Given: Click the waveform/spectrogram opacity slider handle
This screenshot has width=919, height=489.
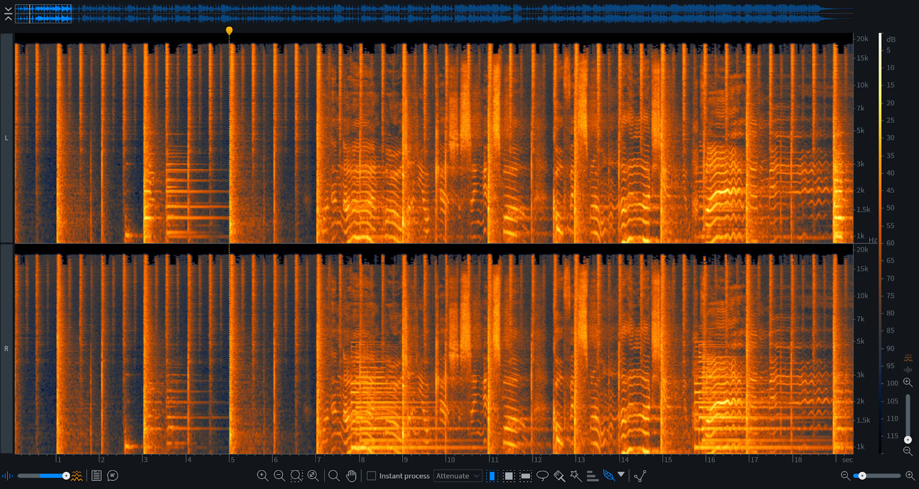Looking at the screenshot, I should click(66, 476).
